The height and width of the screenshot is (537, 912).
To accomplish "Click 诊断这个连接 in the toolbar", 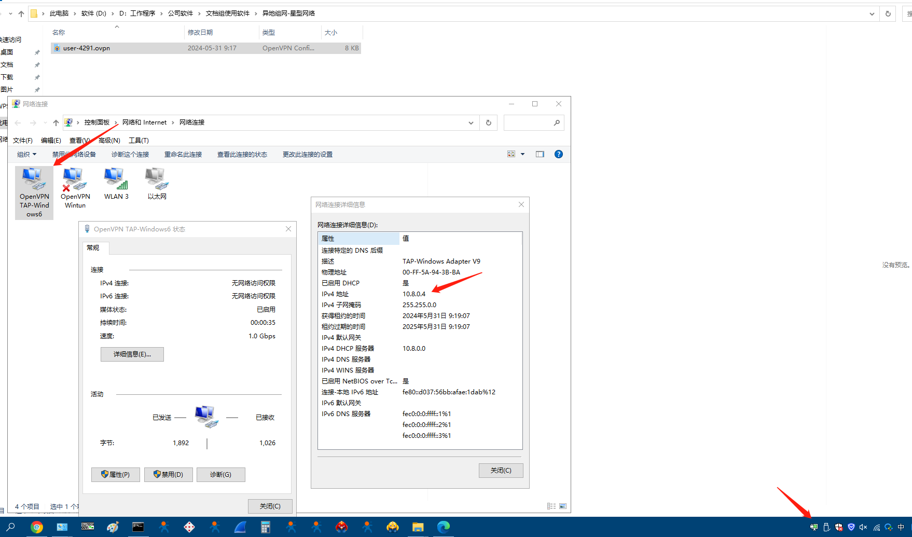I will (130, 155).
